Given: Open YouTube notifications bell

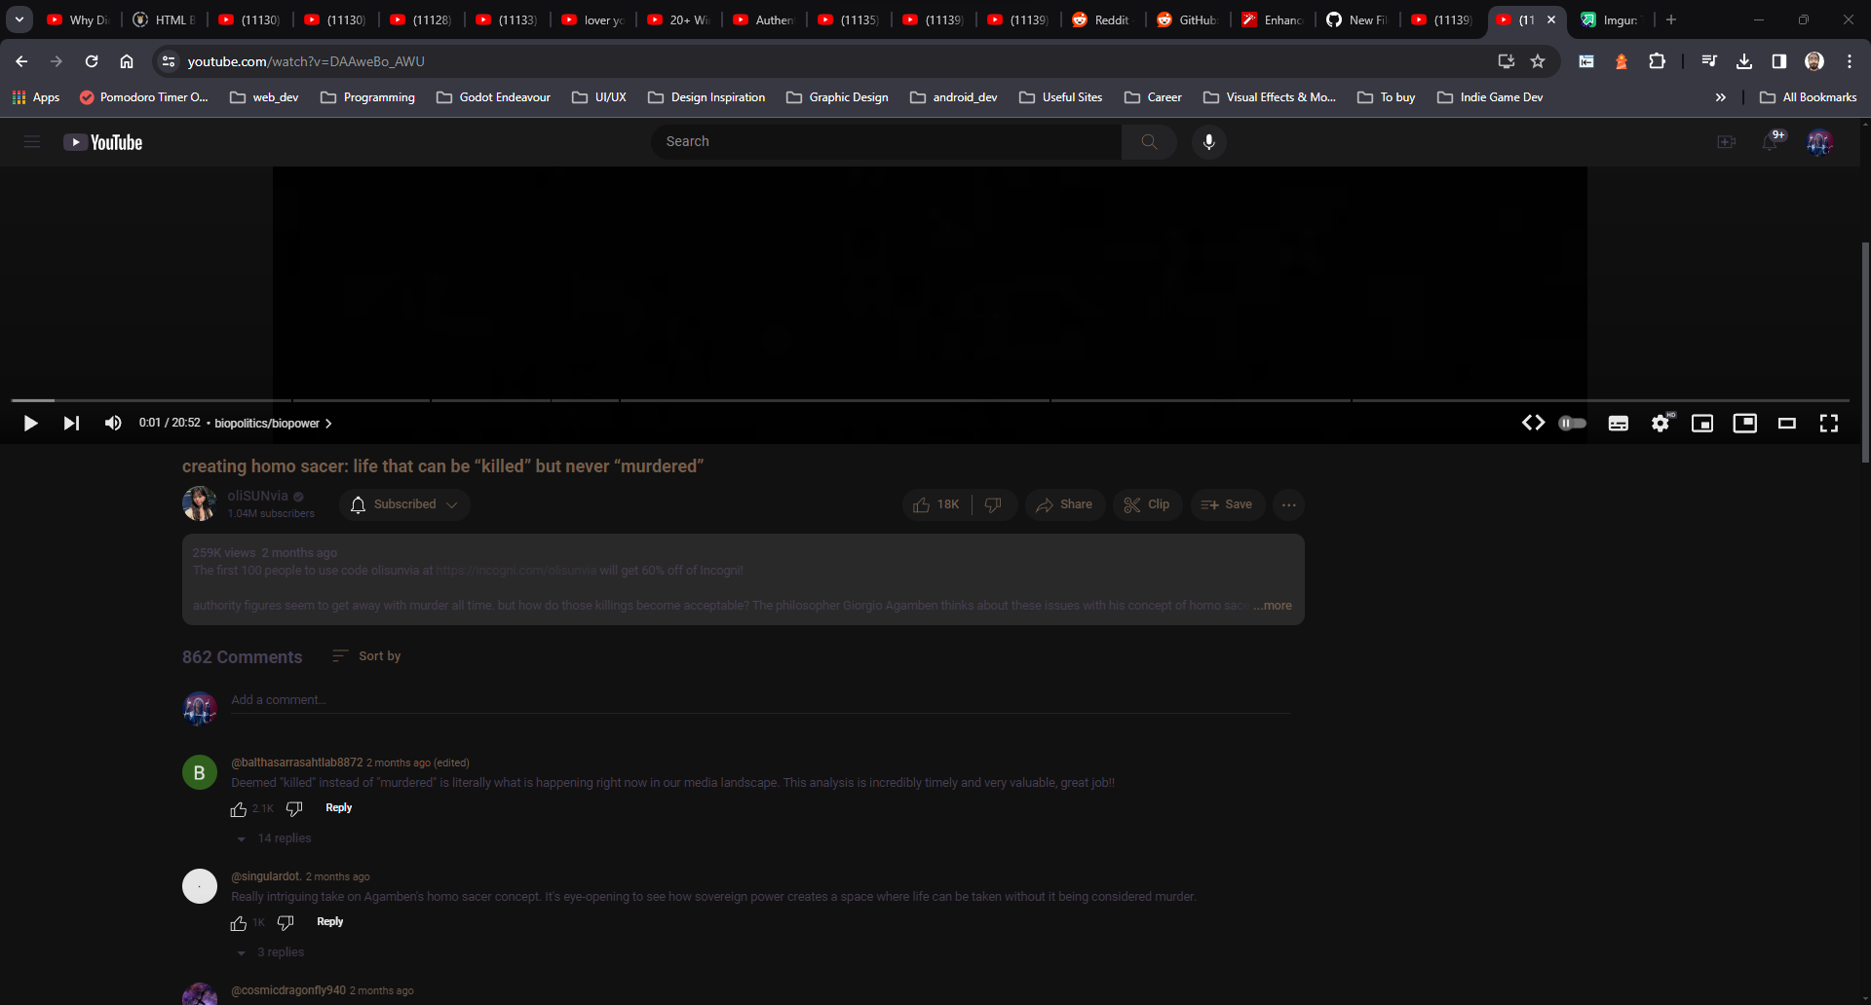Looking at the screenshot, I should (x=1772, y=142).
